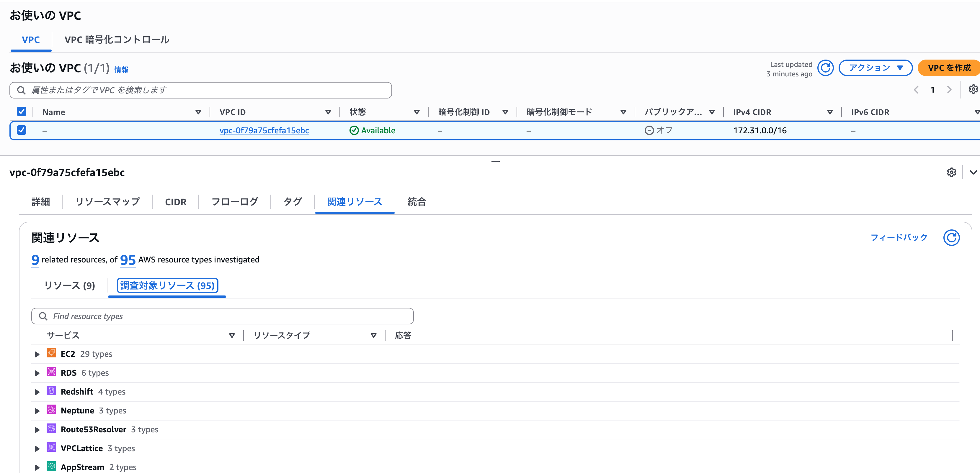
Task: Click the Redshift service icon
Action: 51,390
